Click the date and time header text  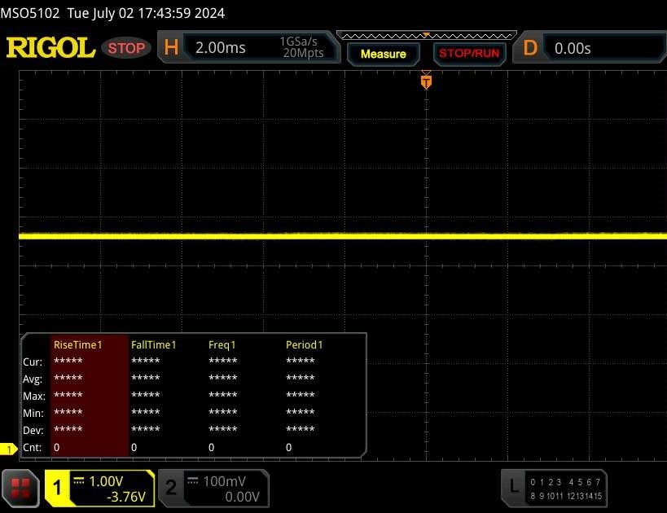(146, 13)
